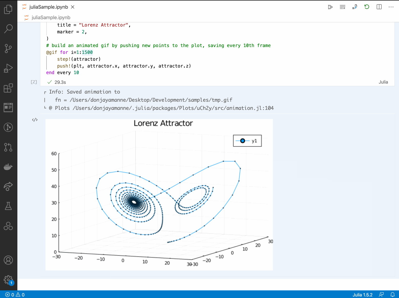The image size is (399, 298).
Task: Open the Explorer view in activity bar
Action: 8,9
